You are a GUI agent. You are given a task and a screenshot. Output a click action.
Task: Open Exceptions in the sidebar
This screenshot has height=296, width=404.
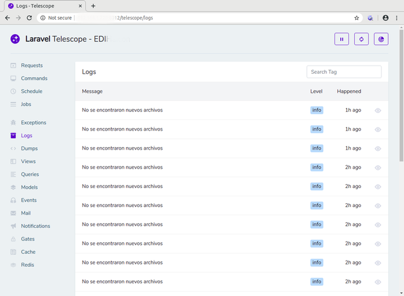tap(33, 122)
